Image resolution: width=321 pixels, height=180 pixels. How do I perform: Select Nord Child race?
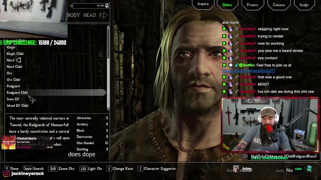[x=14, y=67]
